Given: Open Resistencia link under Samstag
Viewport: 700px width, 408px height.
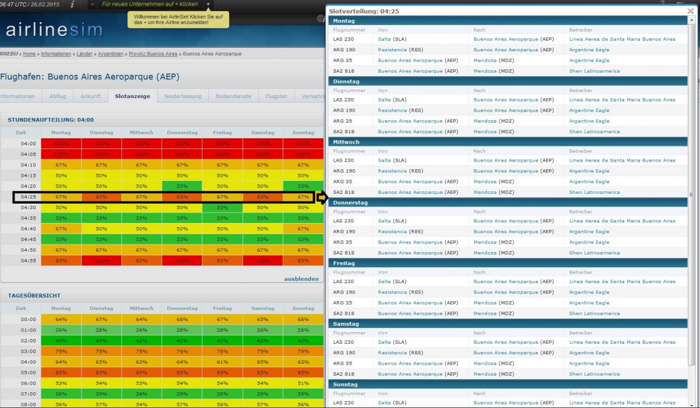Looking at the screenshot, I should (x=393, y=353).
